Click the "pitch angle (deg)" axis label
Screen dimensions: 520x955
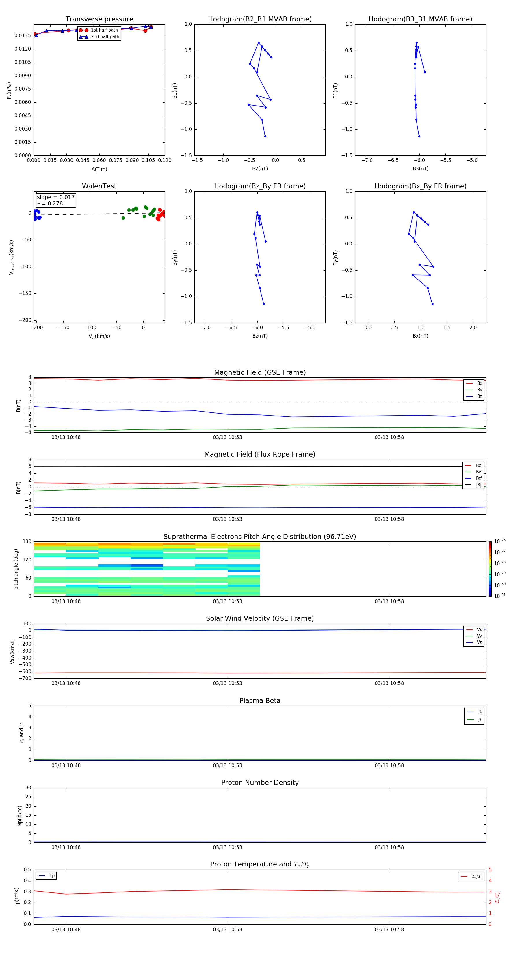[x=16, y=569]
